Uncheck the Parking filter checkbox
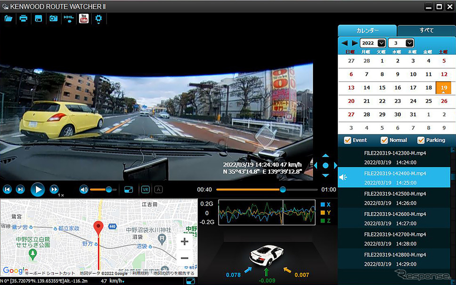The image size is (456, 285). [421, 140]
